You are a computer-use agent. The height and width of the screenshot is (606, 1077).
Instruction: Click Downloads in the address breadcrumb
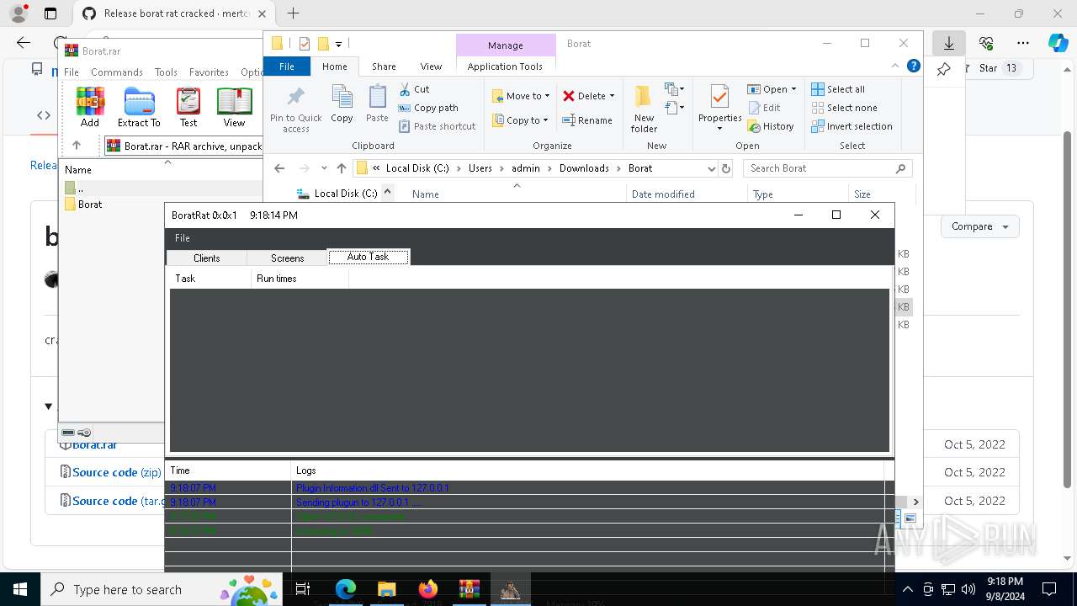point(584,168)
